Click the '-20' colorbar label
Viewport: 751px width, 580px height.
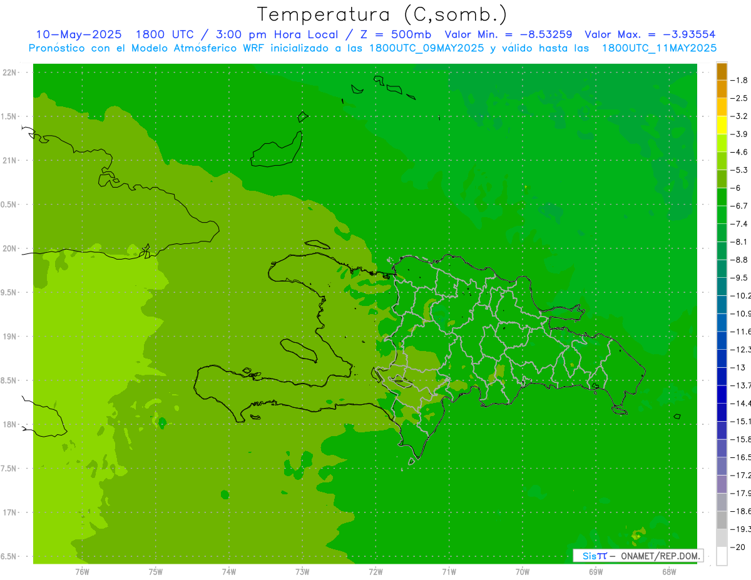738,547
